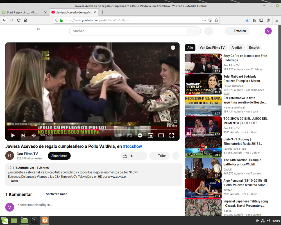The height and width of the screenshot is (225, 281).
Task: Open Tulsi Gabbard video title
Action: 242,78
